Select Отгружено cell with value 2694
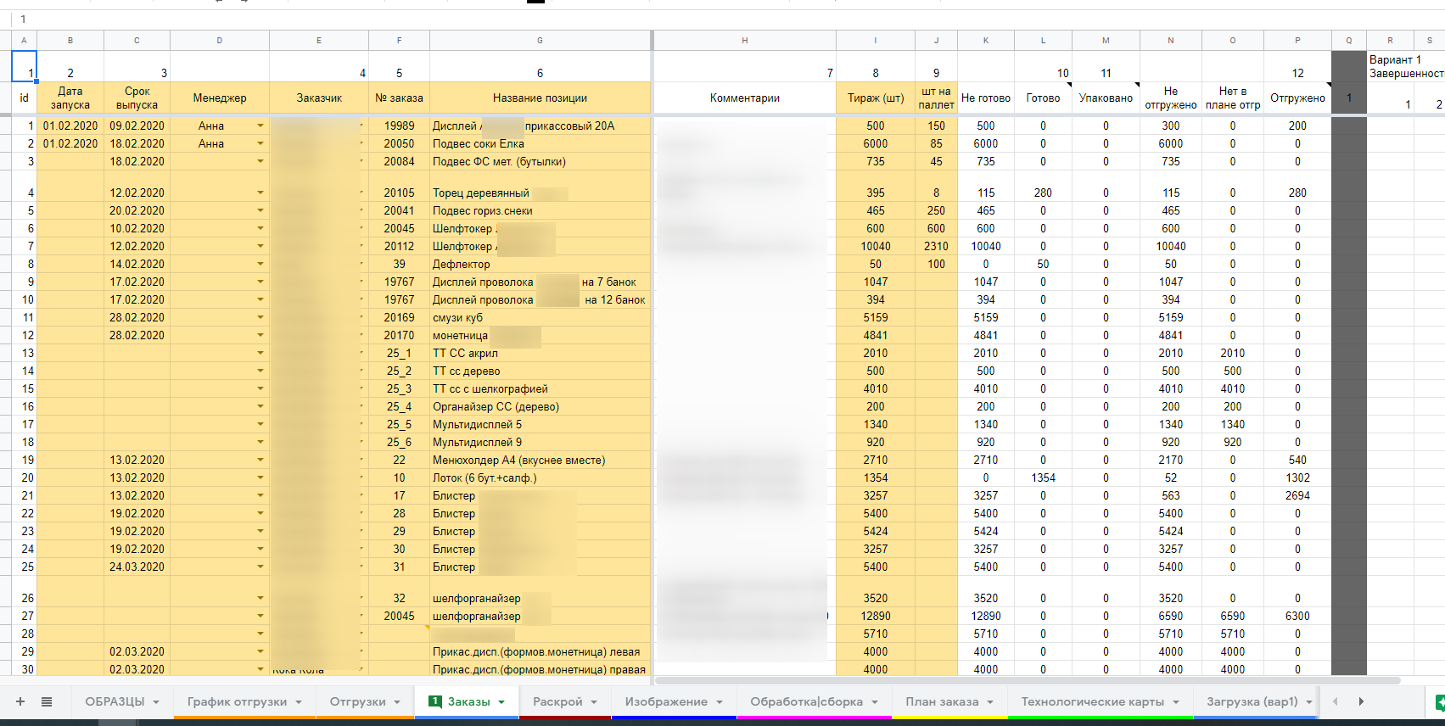This screenshot has width=1445, height=726. pyautogui.click(x=1297, y=495)
